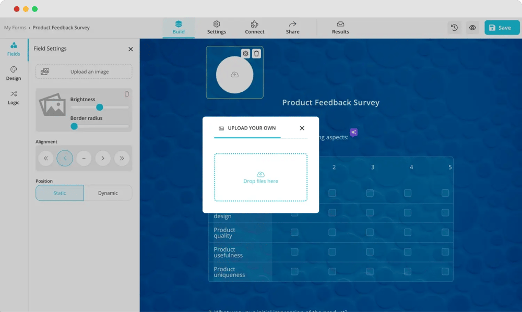
Task: Click the far-right double chevron alignment
Action: (x=122, y=158)
